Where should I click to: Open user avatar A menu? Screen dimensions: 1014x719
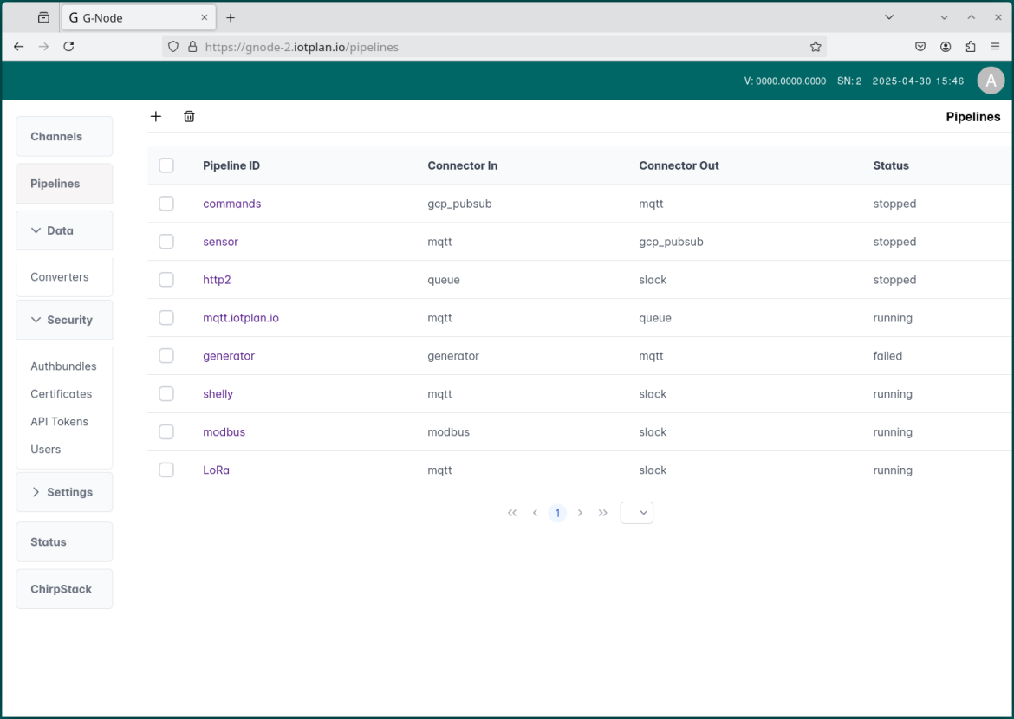click(x=990, y=81)
